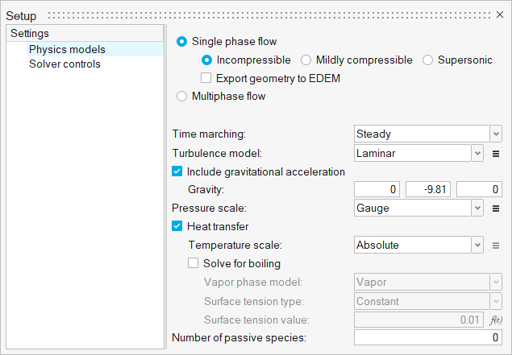Enable Solve for boiling checkbox
This screenshot has width=512, height=355.
click(194, 263)
